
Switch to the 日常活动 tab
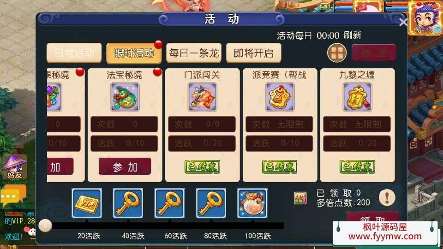(74, 53)
